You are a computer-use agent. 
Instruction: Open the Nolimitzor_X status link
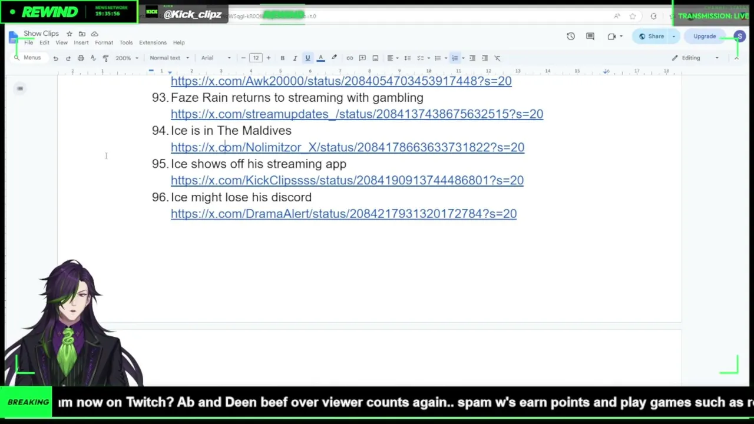click(x=348, y=147)
